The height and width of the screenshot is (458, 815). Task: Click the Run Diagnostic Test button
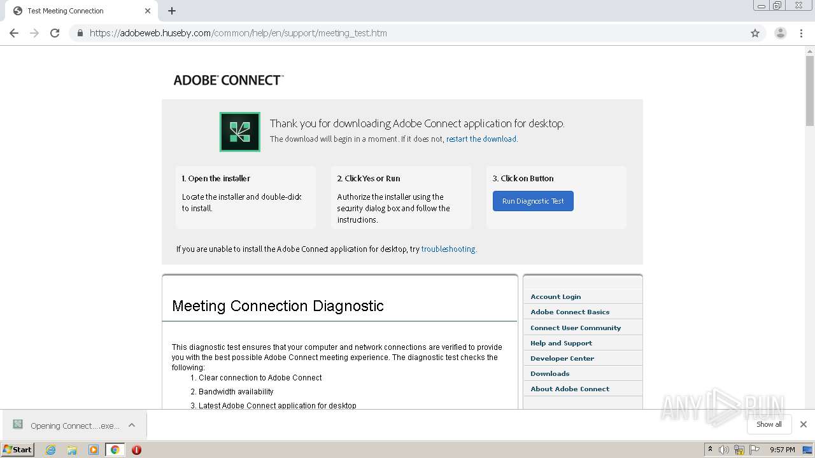(533, 201)
